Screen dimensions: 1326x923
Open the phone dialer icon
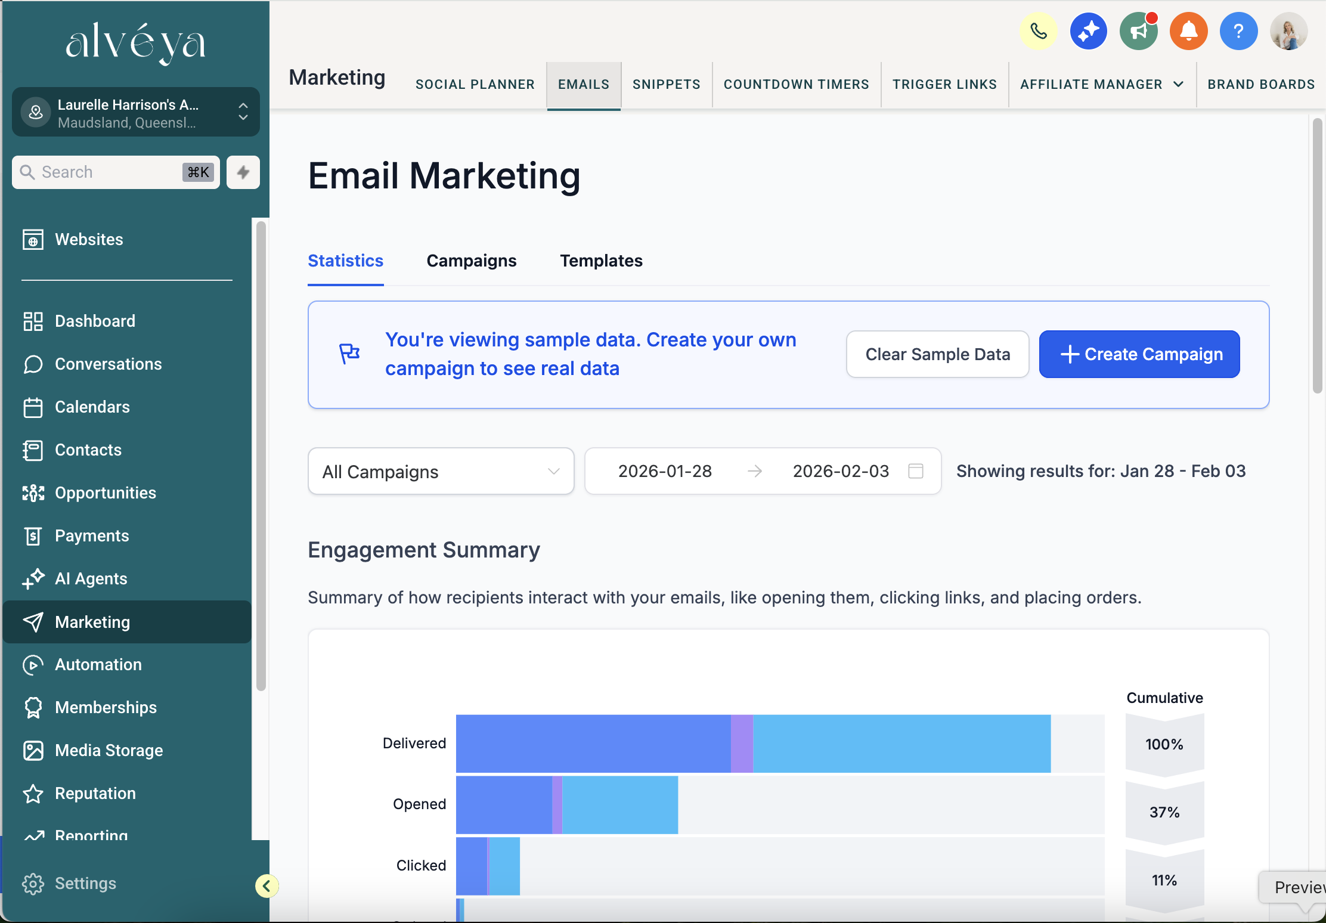(1038, 31)
